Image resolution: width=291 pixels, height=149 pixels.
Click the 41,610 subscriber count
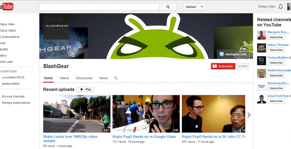click(243, 66)
